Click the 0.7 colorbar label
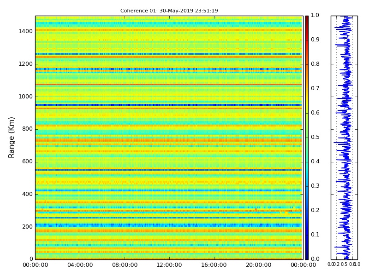369x276 pixels. 315,88
